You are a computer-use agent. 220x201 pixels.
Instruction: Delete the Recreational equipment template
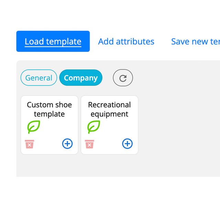pos(89,144)
